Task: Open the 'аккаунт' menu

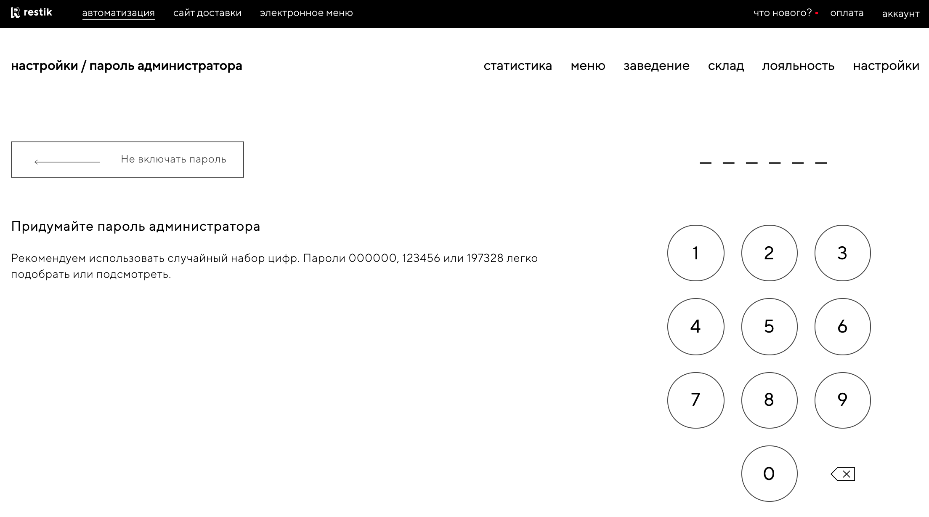Action: click(x=900, y=13)
